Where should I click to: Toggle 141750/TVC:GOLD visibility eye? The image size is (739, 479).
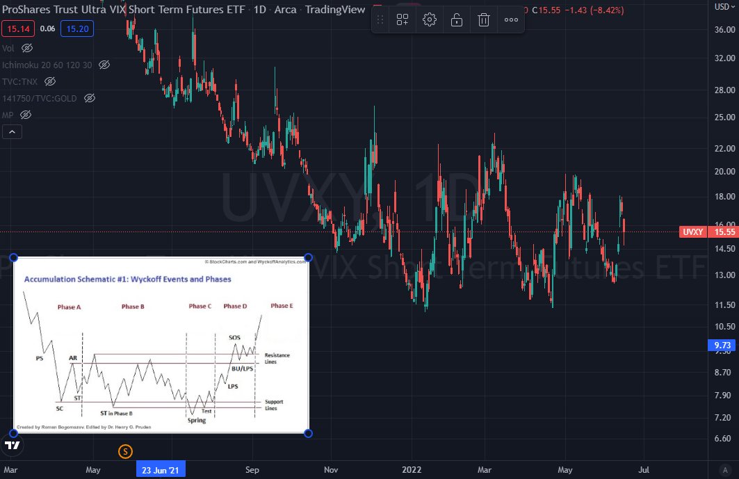(x=90, y=98)
